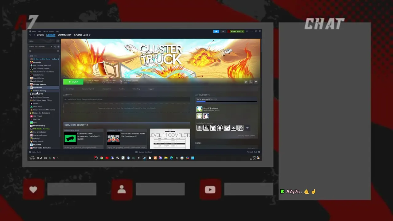
Task: Click the notifications bell icon
Action: (223, 31)
